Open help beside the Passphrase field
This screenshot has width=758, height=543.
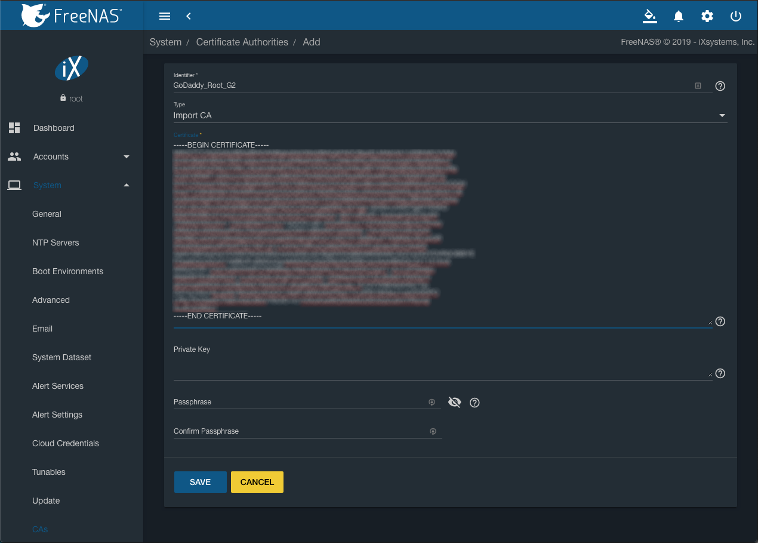pyautogui.click(x=474, y=403)
